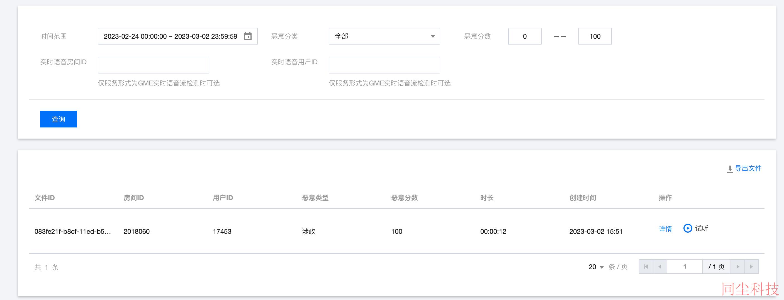Click the 时间范围 date range field
This screenshot has width=784, height=300.
pos(177,36)
